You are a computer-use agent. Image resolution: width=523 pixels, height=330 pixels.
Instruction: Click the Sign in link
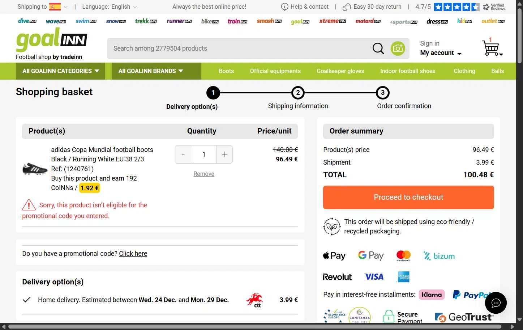(430, 43)
